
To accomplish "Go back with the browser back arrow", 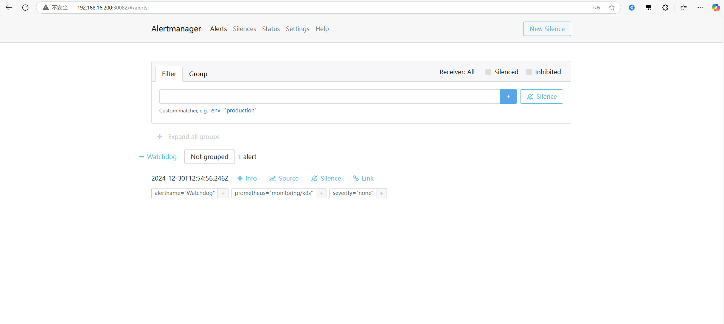I will (x=9, y=8).
